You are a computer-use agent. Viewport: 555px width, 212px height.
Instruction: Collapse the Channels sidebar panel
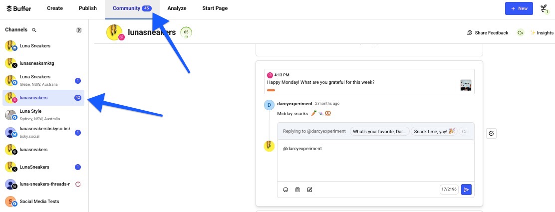coord(79,30)
